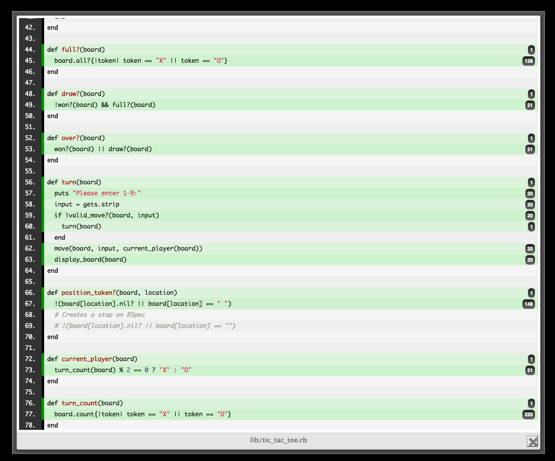Click hit count badge on line 60
Viewport: 555px width, 461px height.
pyautogui.click(x=531, y=227)
